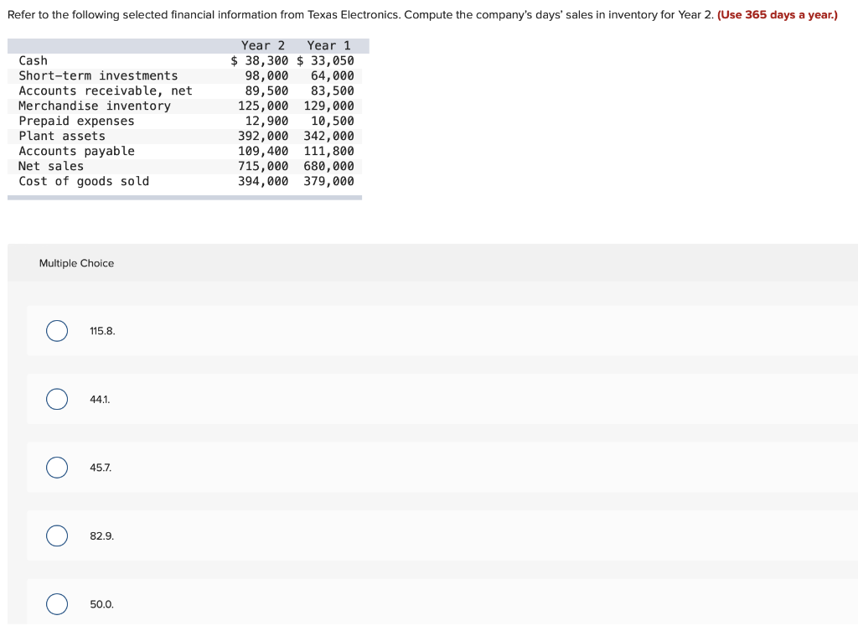Viewport: 858px width, 626px height.
Task: Click the Year 2 column header
Action: pos(262,45)
